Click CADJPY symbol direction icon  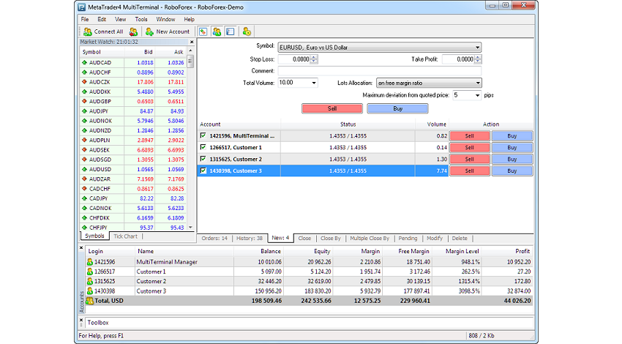[x=84, y=198]
